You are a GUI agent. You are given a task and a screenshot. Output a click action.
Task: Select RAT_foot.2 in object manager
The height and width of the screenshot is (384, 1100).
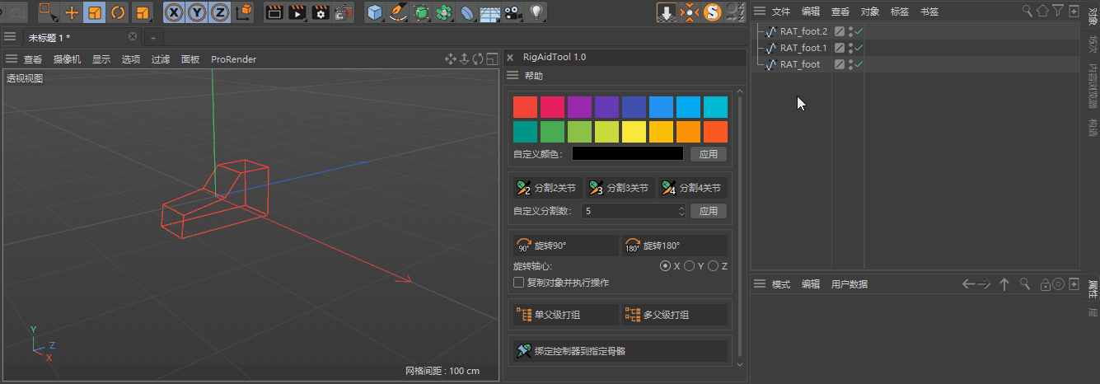[803, 31]
